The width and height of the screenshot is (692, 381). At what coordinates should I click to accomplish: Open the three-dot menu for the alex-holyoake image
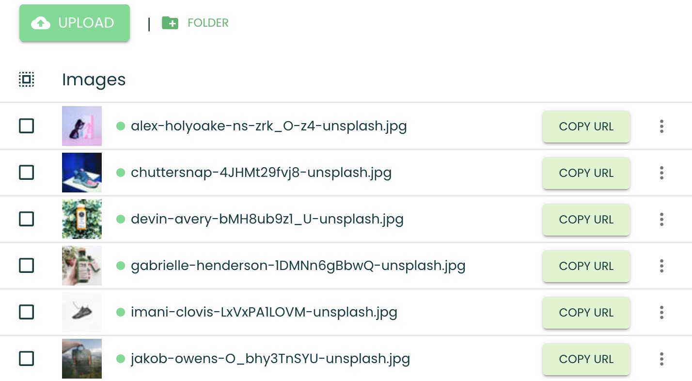pos(661,127)
